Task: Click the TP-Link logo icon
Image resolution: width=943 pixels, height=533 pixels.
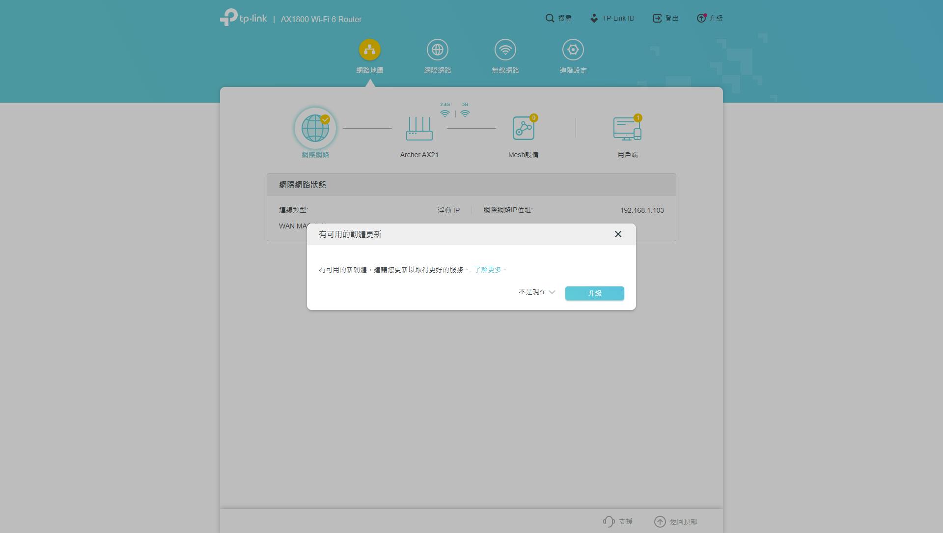Action: pyautogui.click(x=229, y=18)
